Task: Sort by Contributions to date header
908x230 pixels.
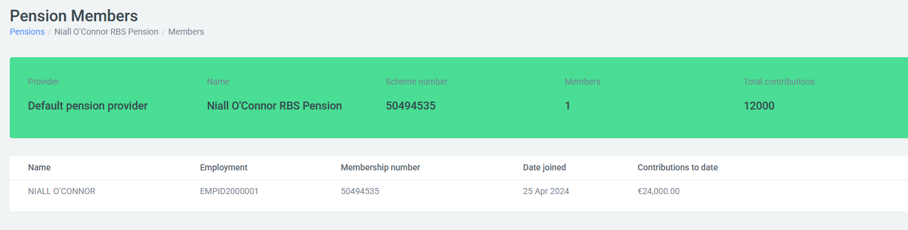Action: [x=678, y=167]
